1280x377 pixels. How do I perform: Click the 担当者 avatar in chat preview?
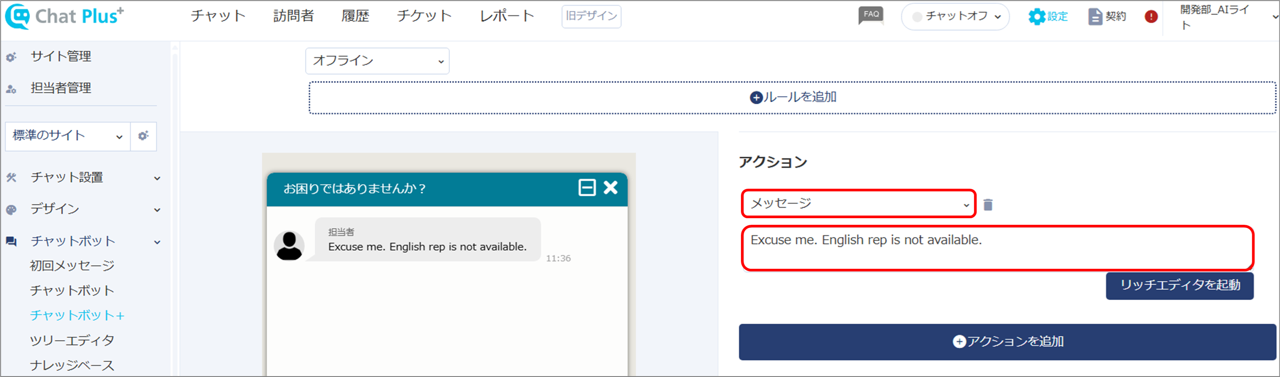tap(289, 245)
